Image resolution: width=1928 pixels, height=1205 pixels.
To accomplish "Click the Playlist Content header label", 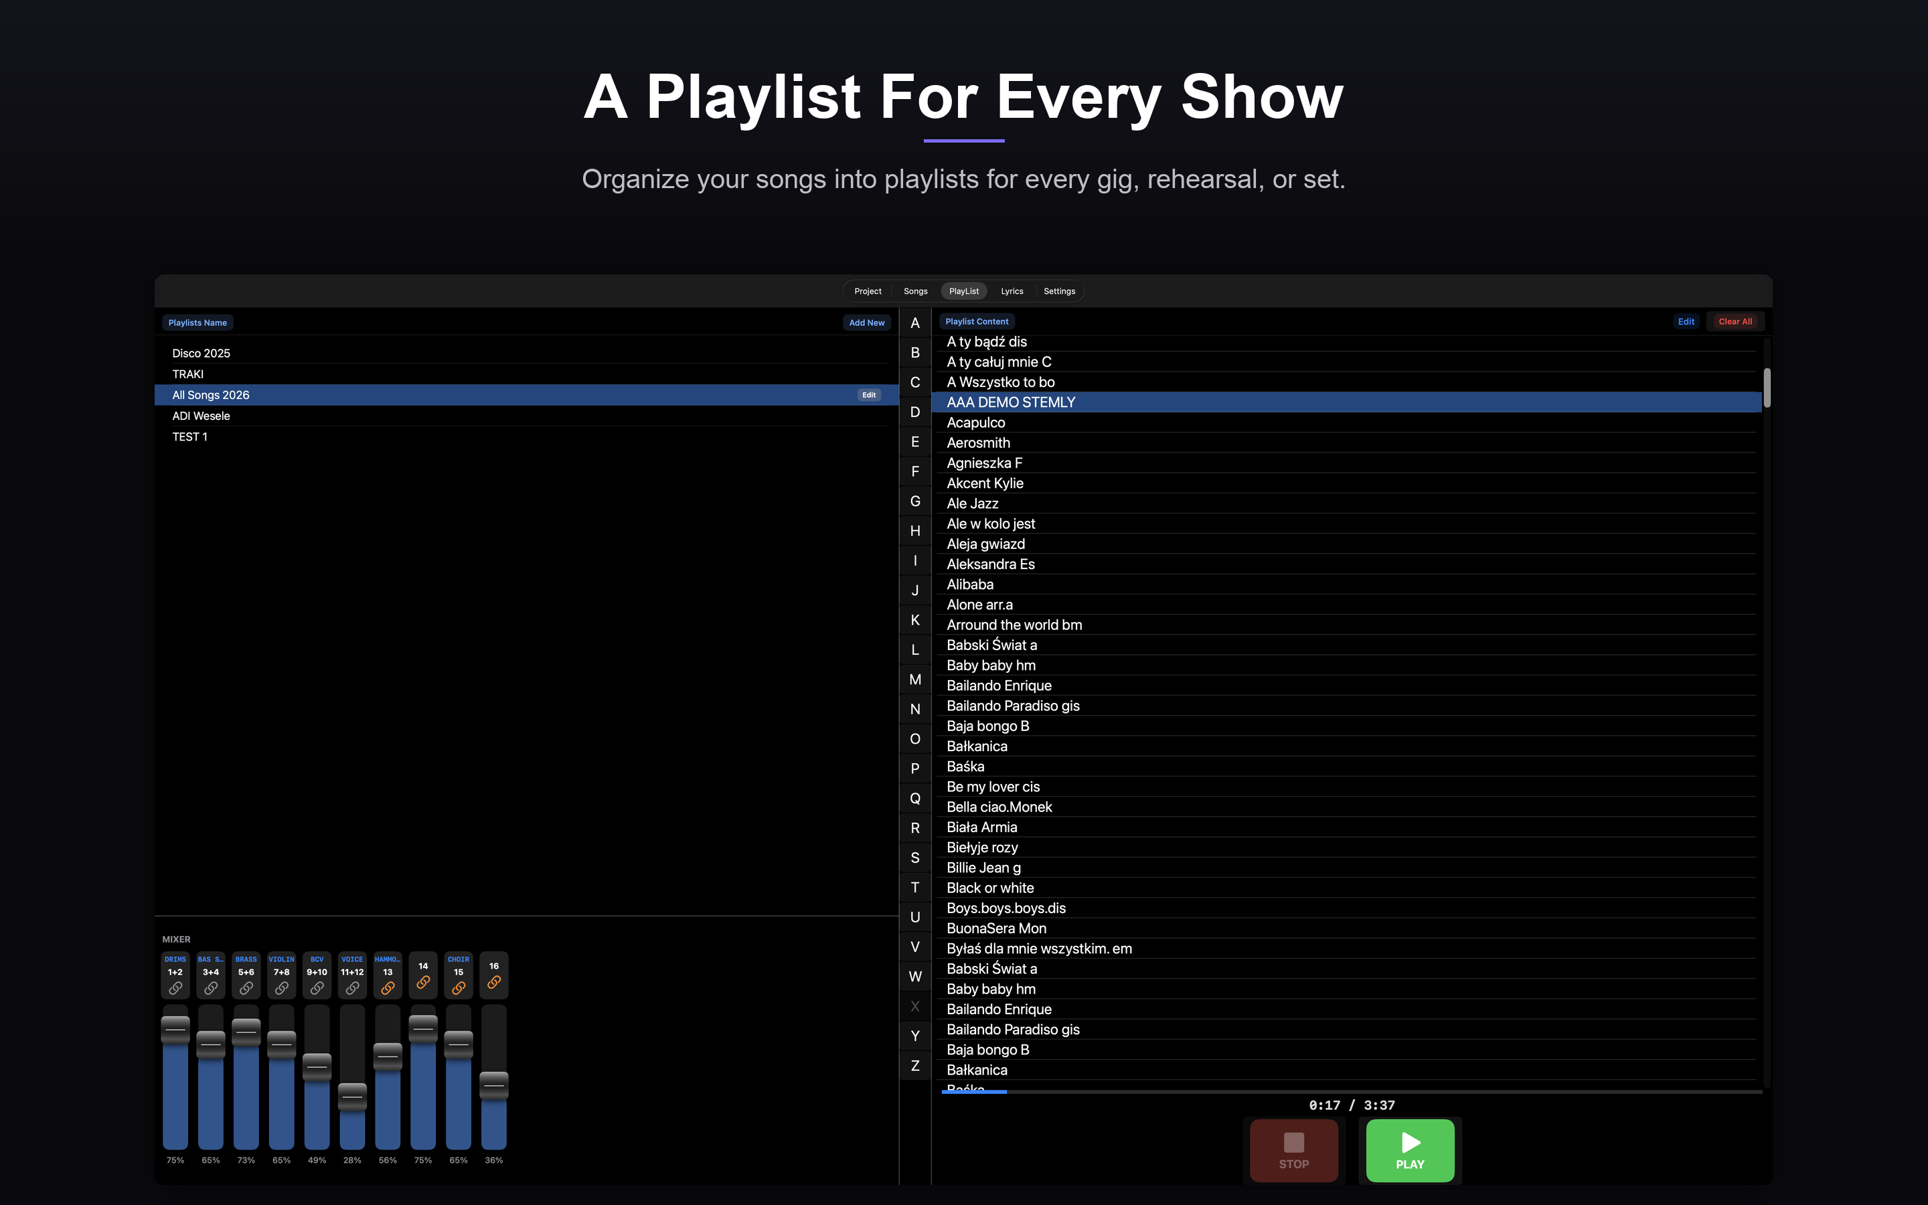I will click(977, 322).
